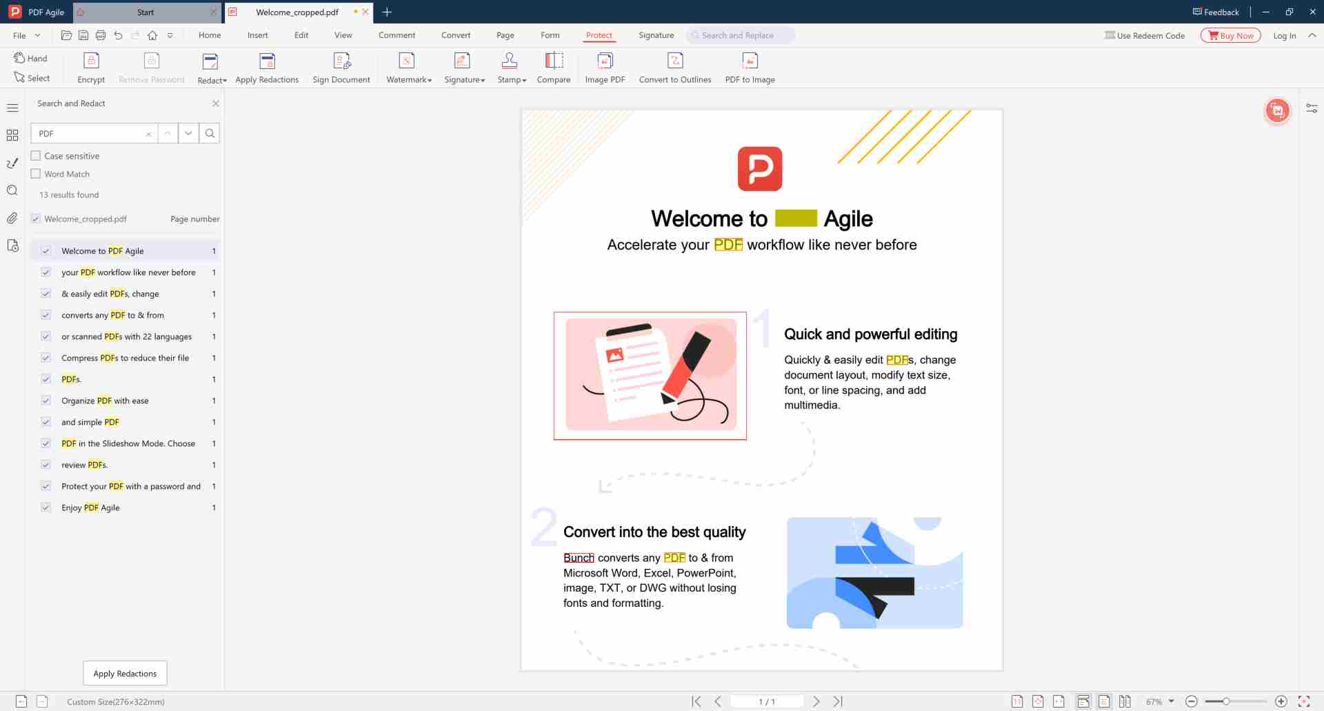This screenshot has width=1324, height=711.
Task: Open the signature pen sidebar panel
Action: click(12, 163)
